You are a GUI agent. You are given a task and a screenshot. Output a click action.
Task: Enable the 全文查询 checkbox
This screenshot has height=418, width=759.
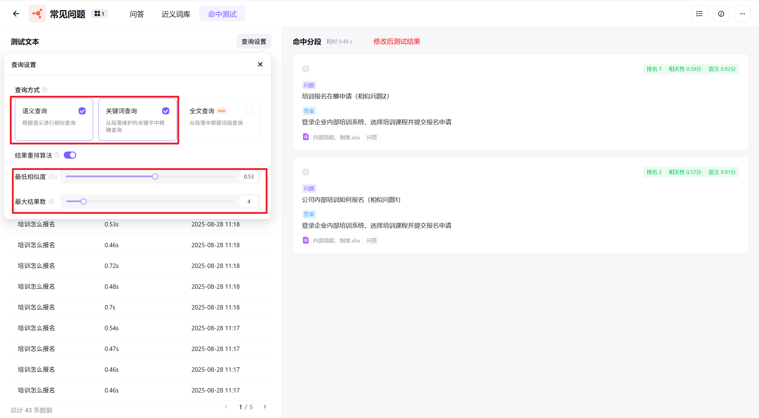tap(249, 111)
